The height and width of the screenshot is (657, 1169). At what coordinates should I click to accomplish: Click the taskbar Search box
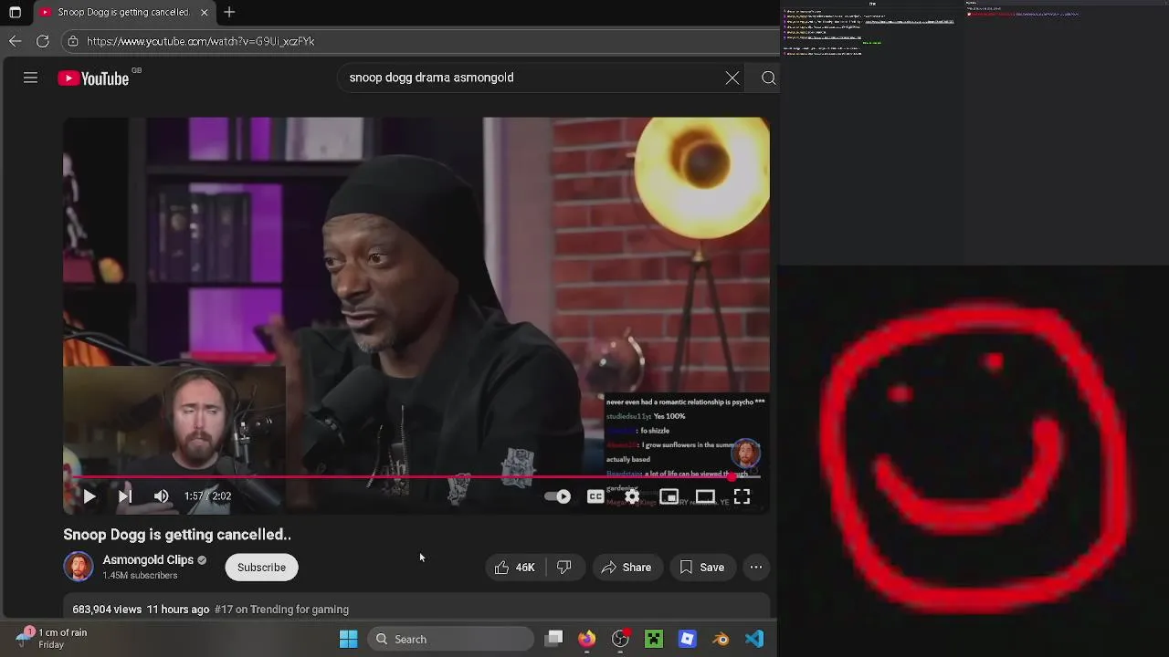click(451, 639)
